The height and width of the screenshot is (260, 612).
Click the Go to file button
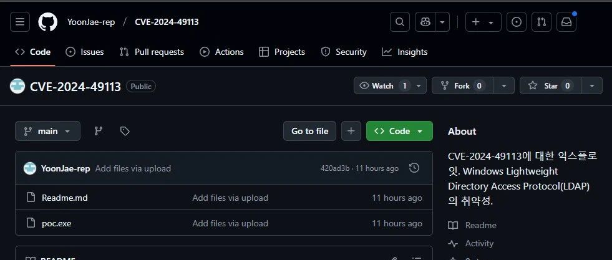pos(309,131)
